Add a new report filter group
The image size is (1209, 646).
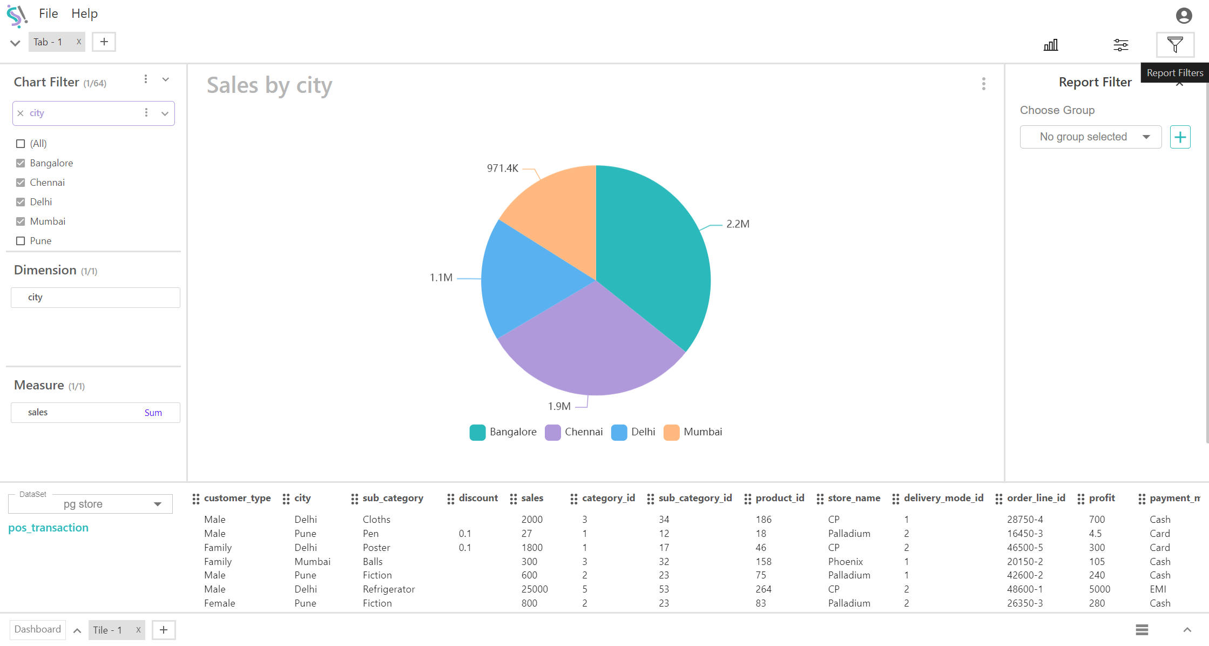coord(1180,137)
